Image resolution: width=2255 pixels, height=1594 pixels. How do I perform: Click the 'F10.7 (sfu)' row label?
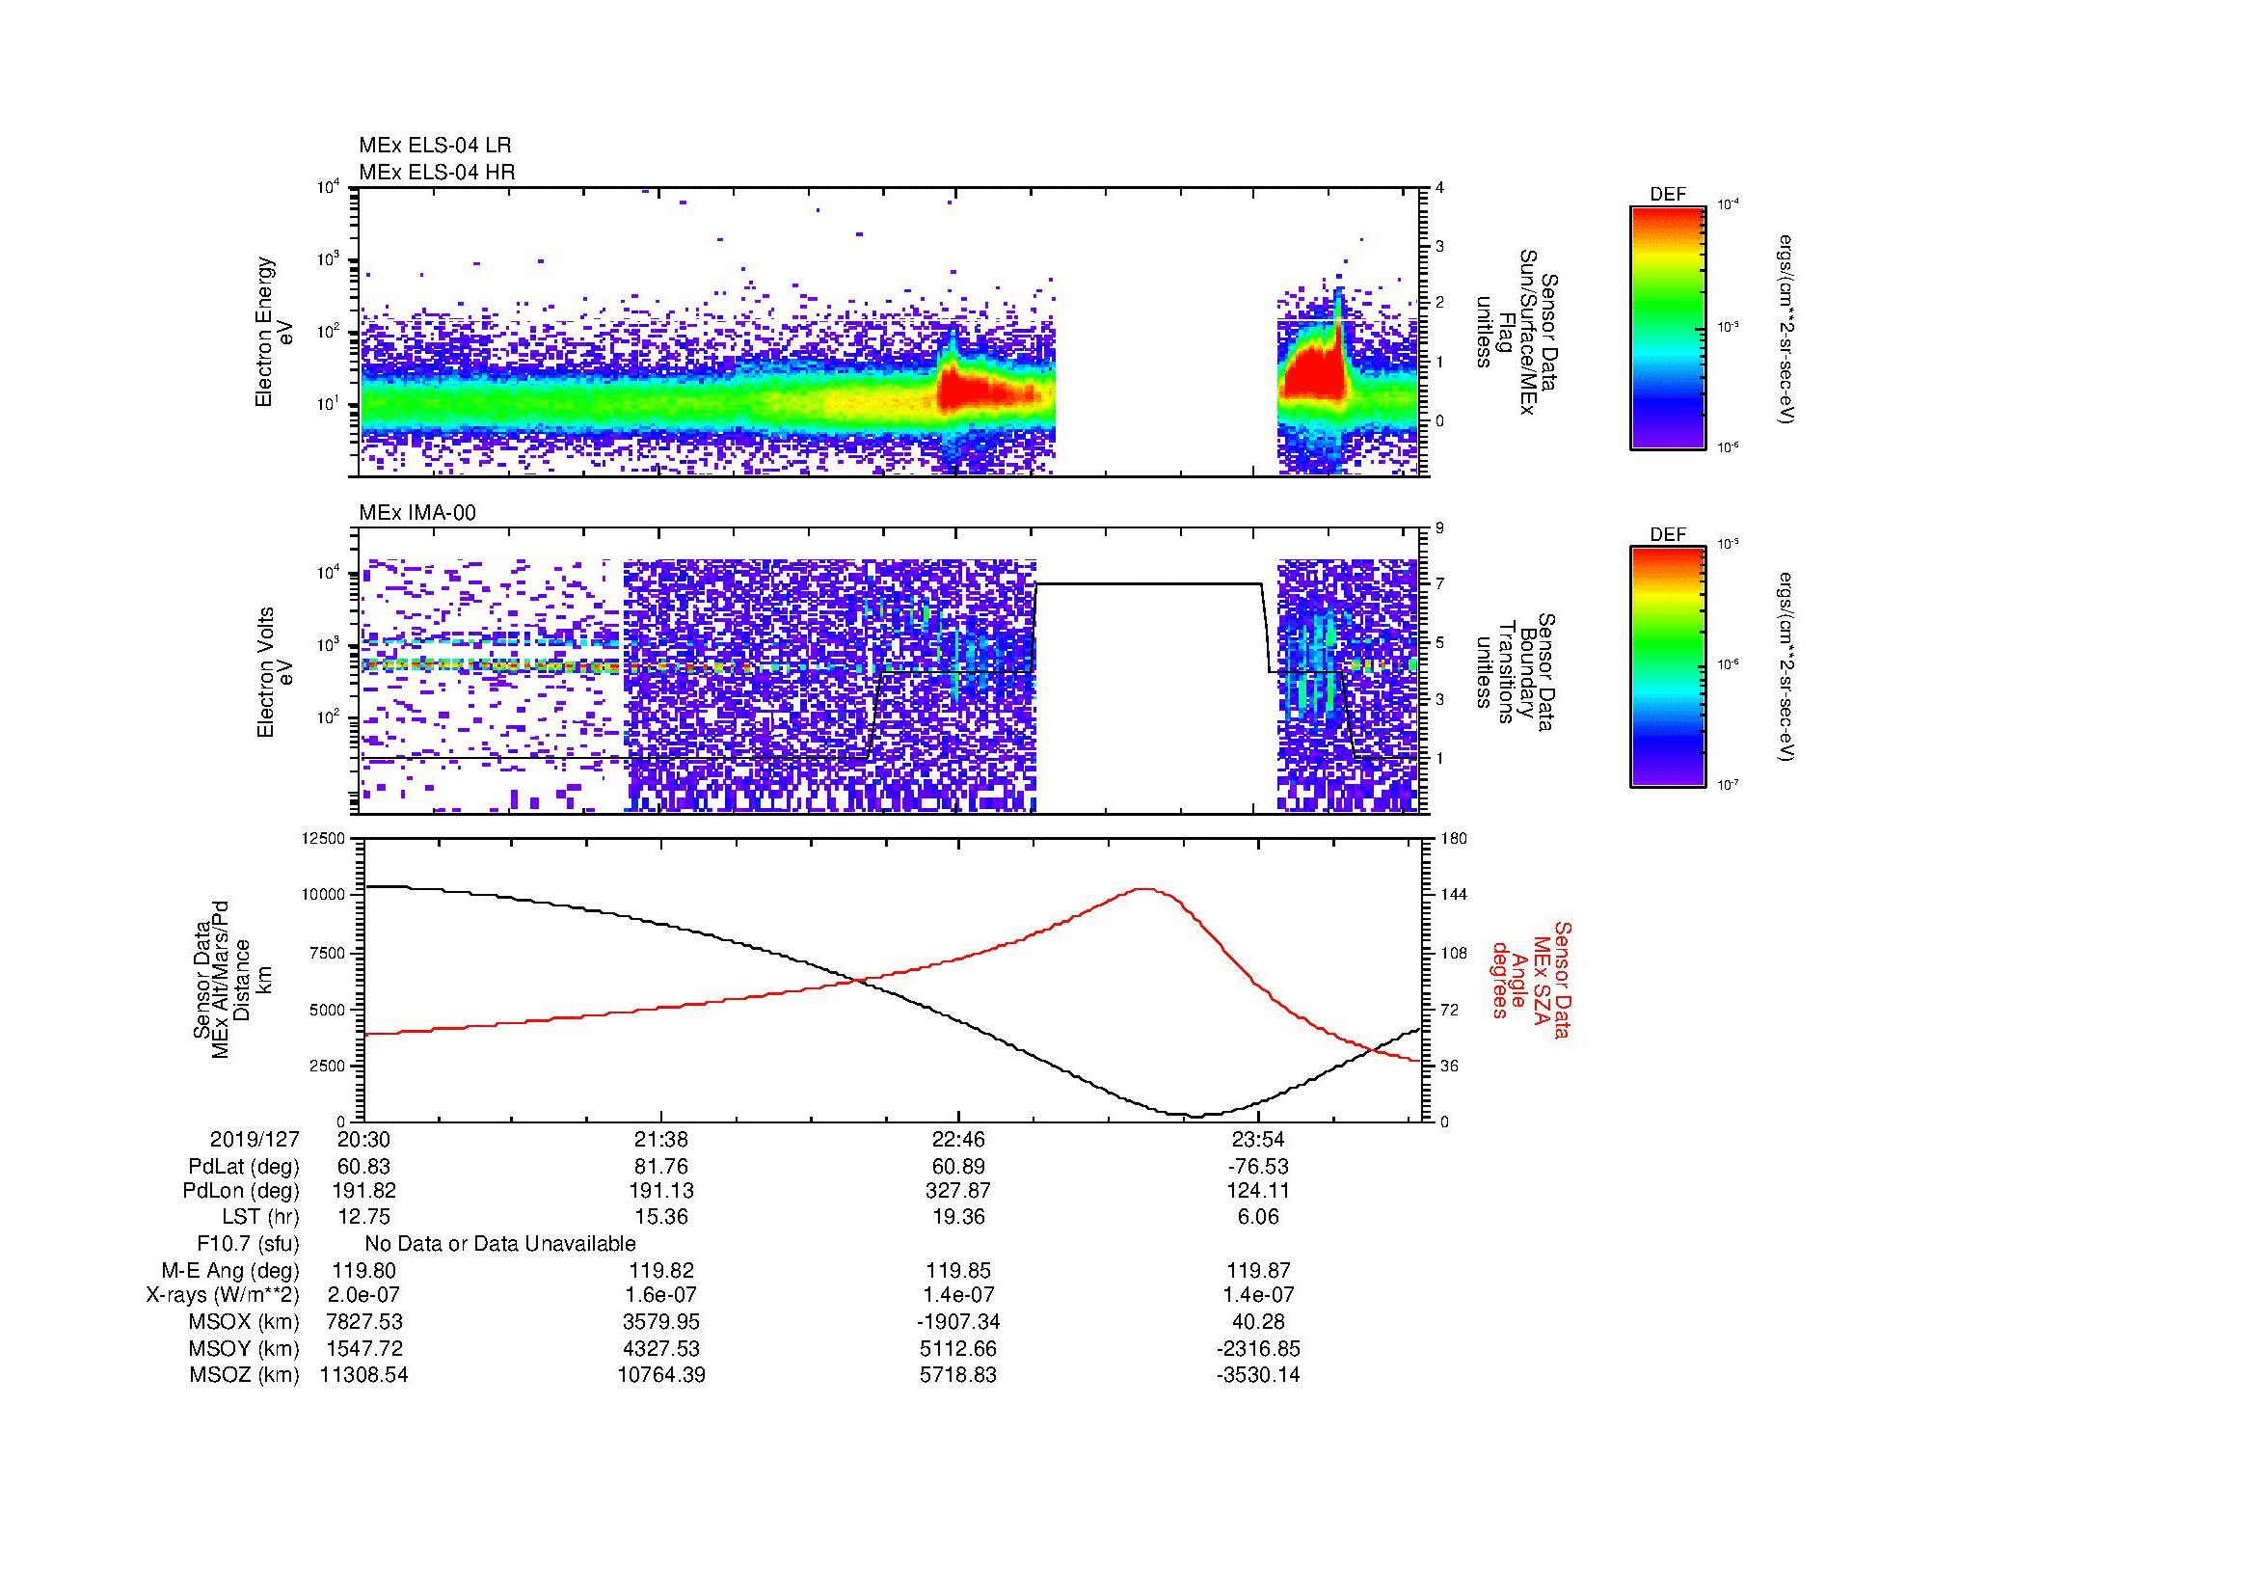pos(248,1244)
